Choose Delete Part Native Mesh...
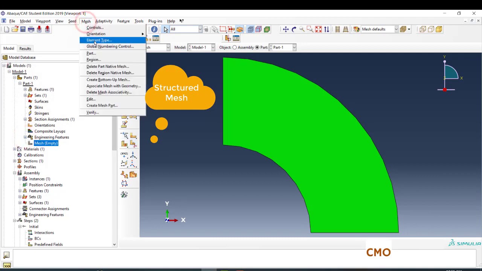Image resolution: width=482 pixels, height=271 pixels. click(x=113, y=67)
